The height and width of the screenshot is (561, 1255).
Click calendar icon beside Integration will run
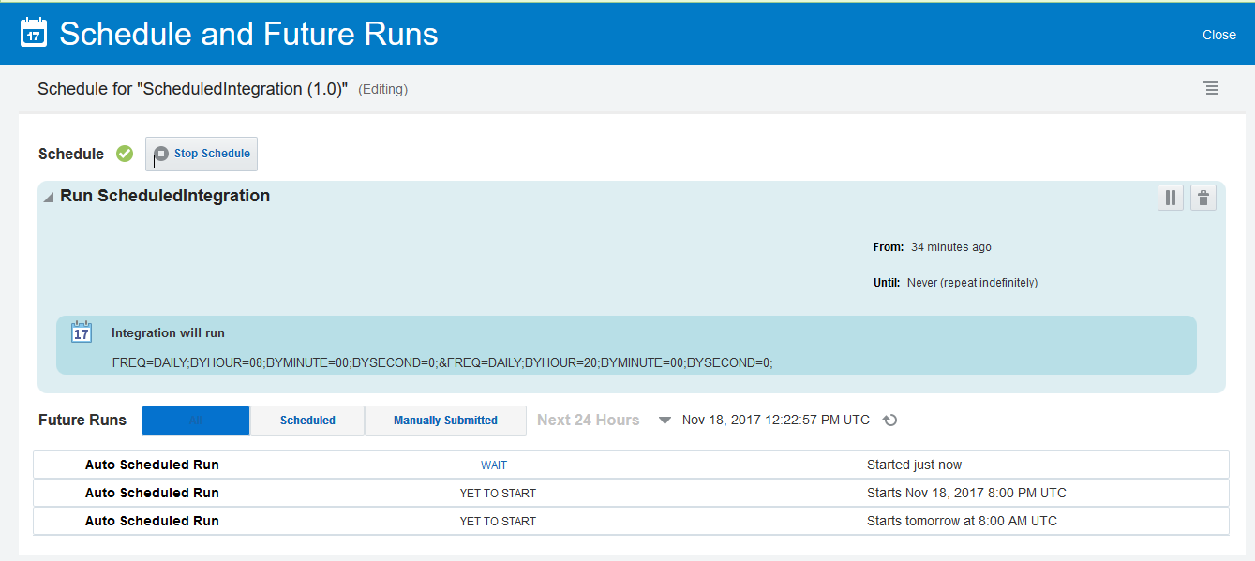point(82,332)
